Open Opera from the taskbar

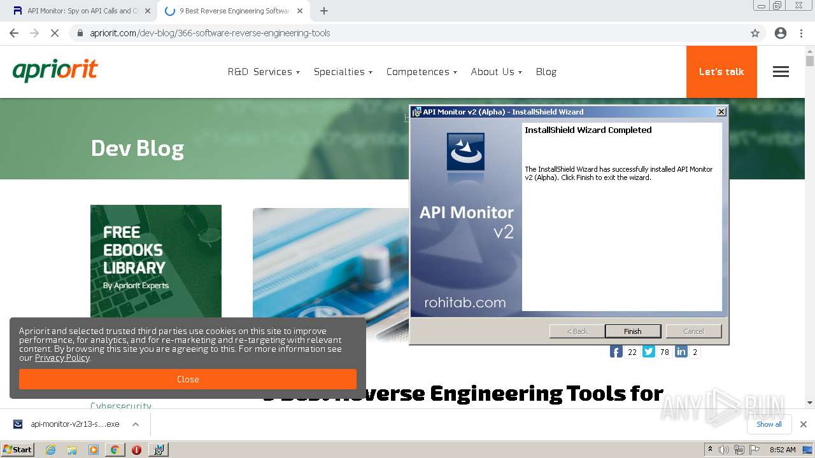click(x=136, y=450)
